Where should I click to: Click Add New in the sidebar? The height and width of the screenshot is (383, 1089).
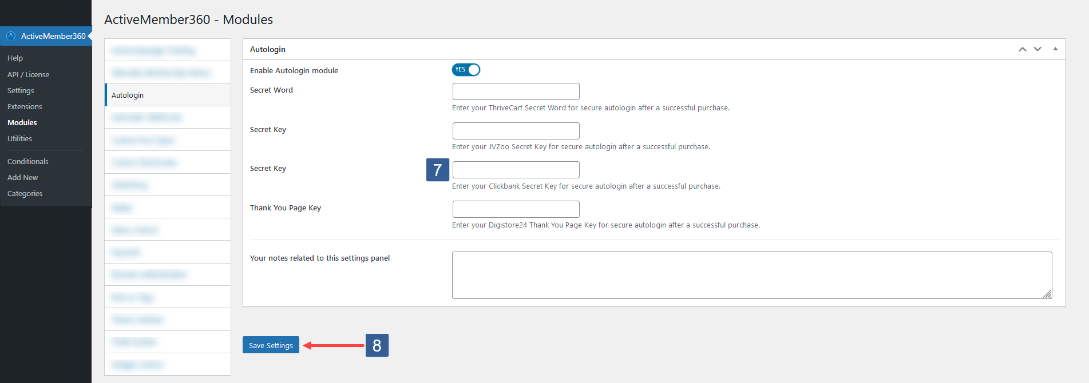click(x=22, y=177)
